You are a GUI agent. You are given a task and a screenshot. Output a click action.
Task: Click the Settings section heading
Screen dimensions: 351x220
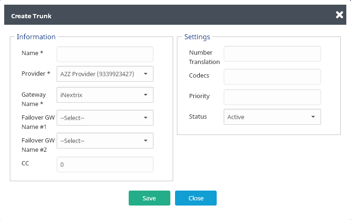tap(197, 37)
